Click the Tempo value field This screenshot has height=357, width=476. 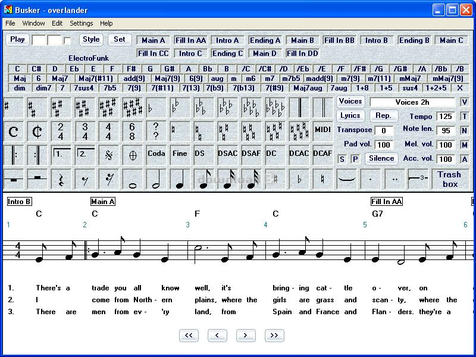(x=446, y=117)
